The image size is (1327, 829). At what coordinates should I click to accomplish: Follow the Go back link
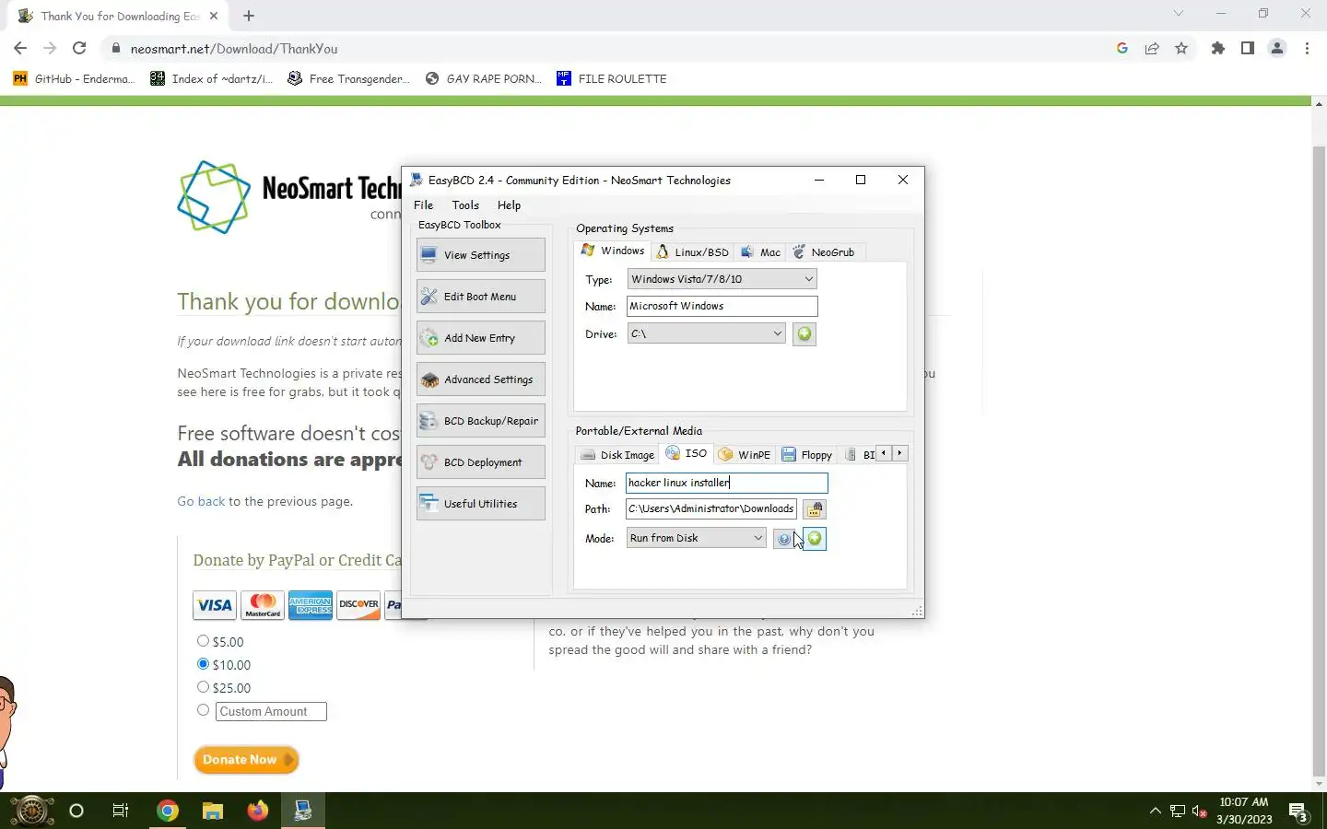coord(201,501)
